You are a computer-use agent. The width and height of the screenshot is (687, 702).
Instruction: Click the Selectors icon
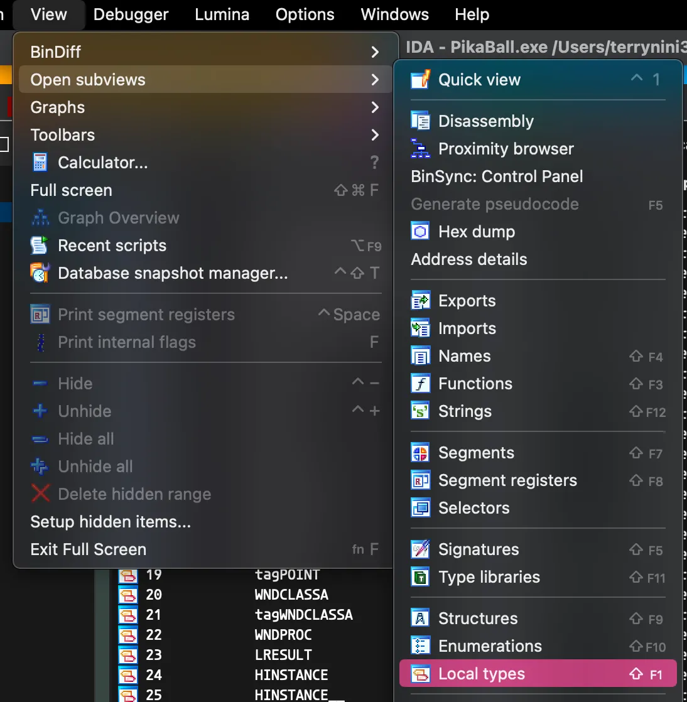[421, 508]
